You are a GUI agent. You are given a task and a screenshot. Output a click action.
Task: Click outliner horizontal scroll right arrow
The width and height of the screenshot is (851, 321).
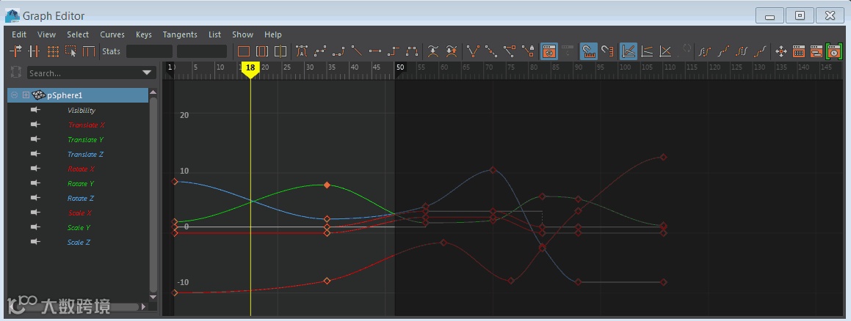(x=143, y=306)
